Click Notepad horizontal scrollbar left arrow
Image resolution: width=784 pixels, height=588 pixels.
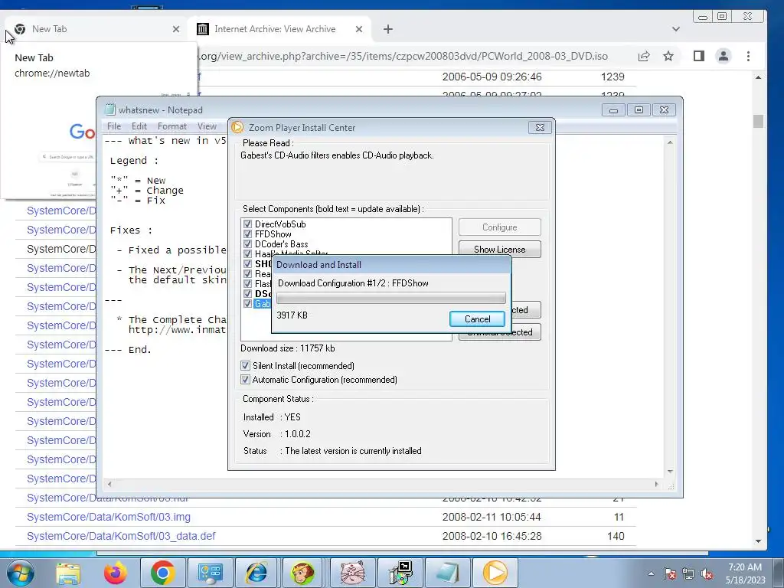(109, 484)
